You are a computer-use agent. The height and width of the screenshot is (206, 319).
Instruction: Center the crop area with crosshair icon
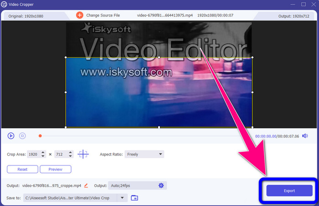coord(83,154)
